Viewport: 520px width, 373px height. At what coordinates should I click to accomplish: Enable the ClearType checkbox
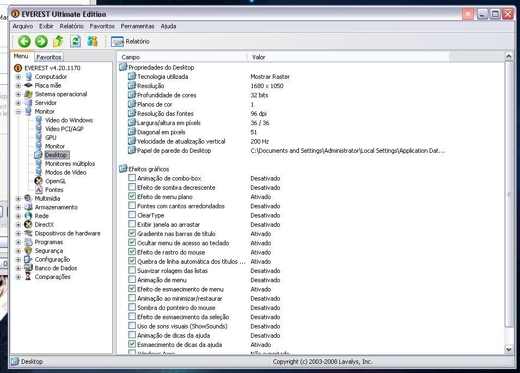point(132,215)
